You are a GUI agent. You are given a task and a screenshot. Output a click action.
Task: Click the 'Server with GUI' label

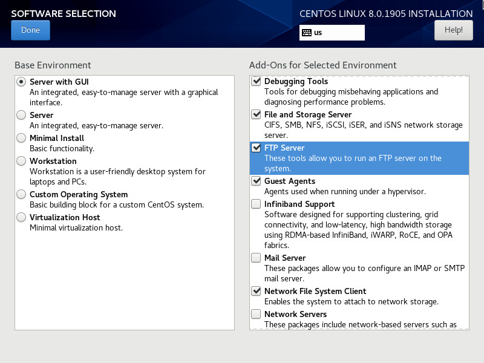click(59, 82)
